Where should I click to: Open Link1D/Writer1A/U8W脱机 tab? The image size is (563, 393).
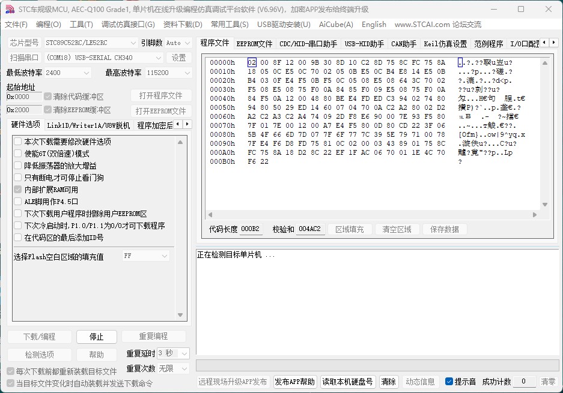tap(88, 125)
